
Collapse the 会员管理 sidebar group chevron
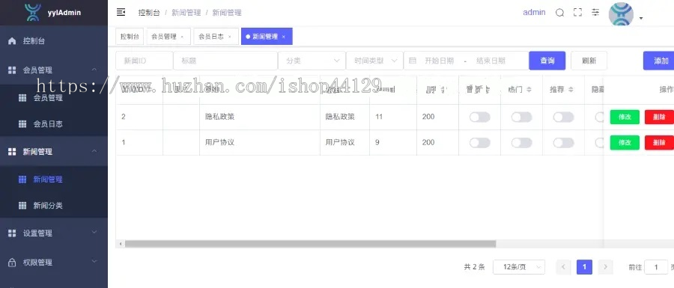(x=94, y=70)
